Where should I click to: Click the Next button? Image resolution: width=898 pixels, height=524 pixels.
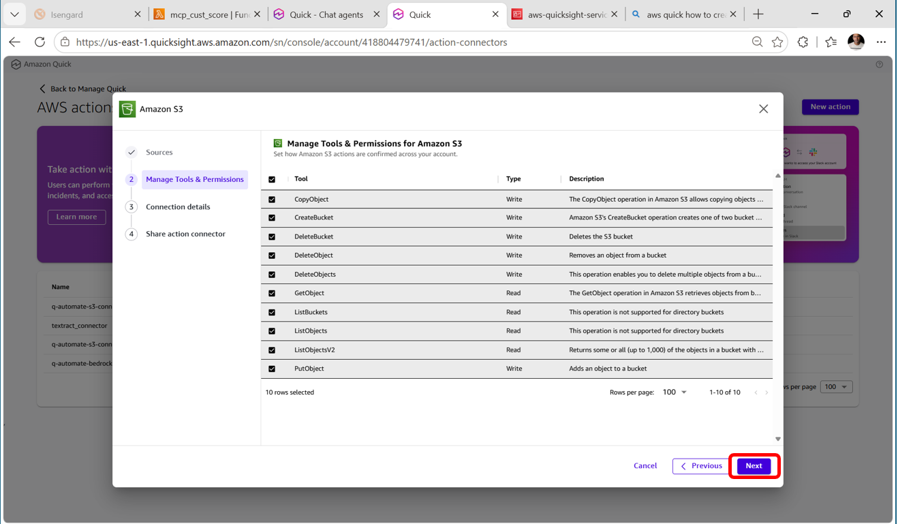[x=754, y=466]
